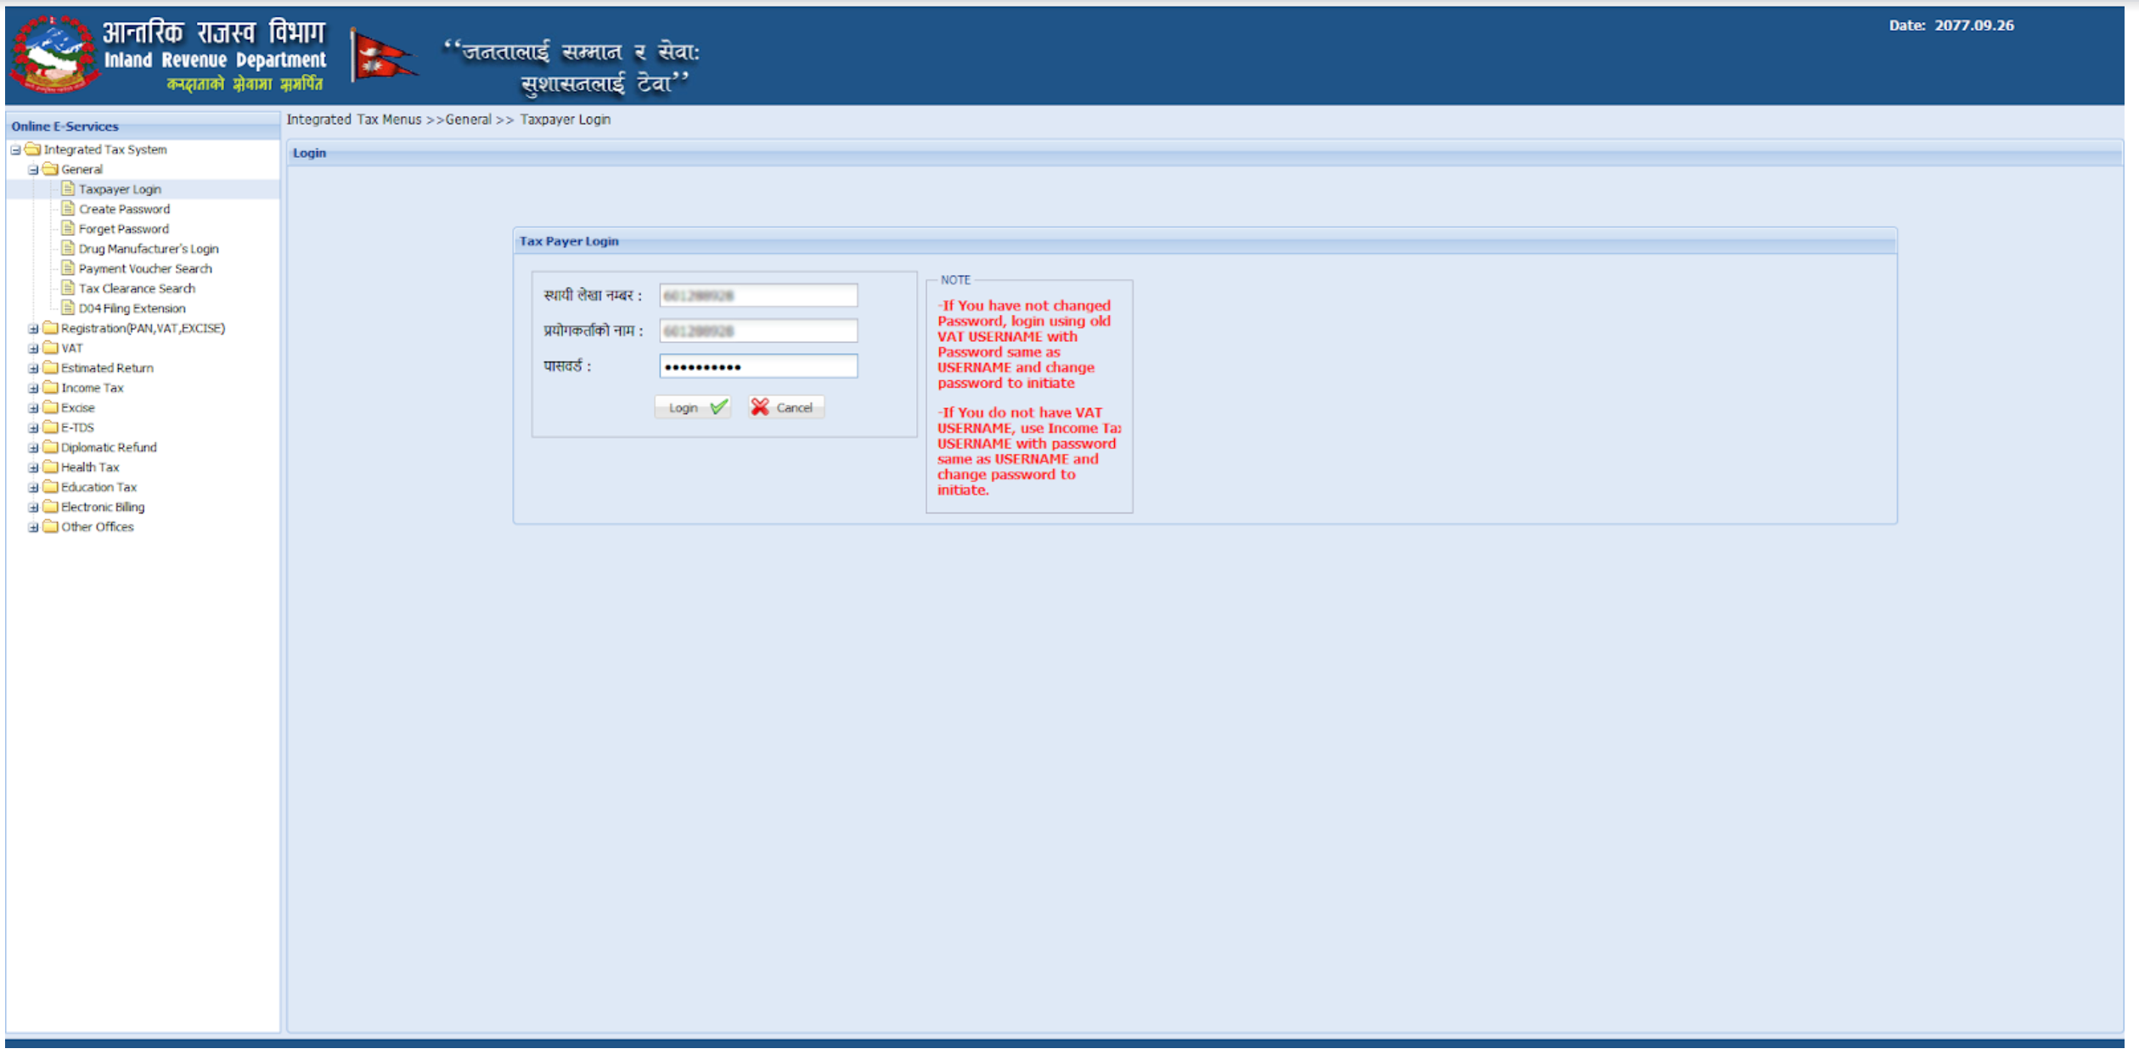This screenshot has width=2139, height=1060.
Task: Click the green checkmark on Login button
Action: [x=720, y=409]
